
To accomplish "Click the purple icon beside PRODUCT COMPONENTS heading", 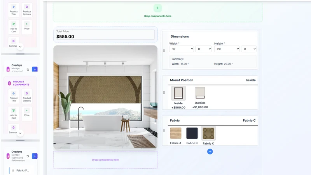I will click(x=9, y=83).
